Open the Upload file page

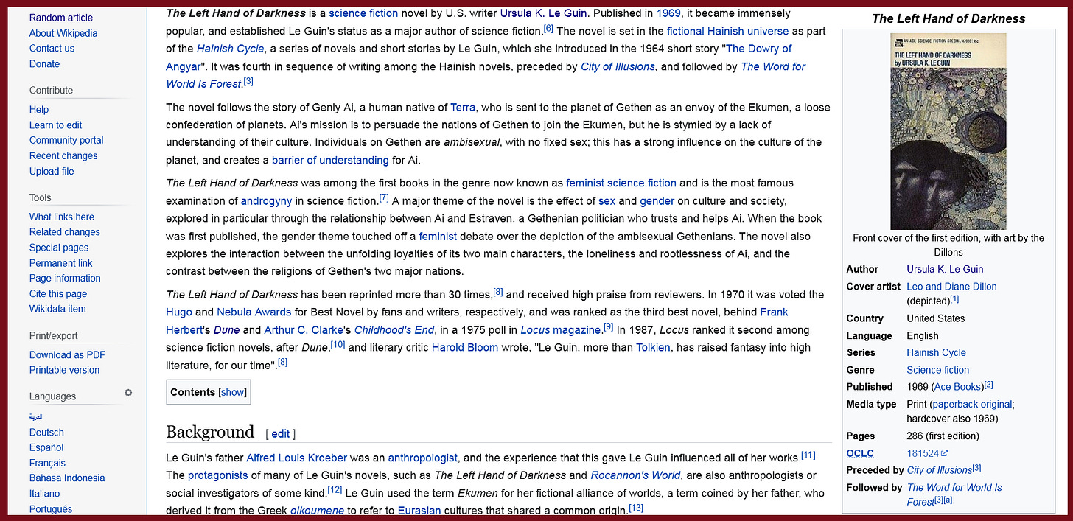52,171
